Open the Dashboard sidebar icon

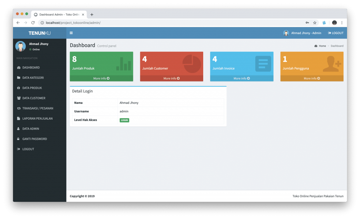point(19,67)
